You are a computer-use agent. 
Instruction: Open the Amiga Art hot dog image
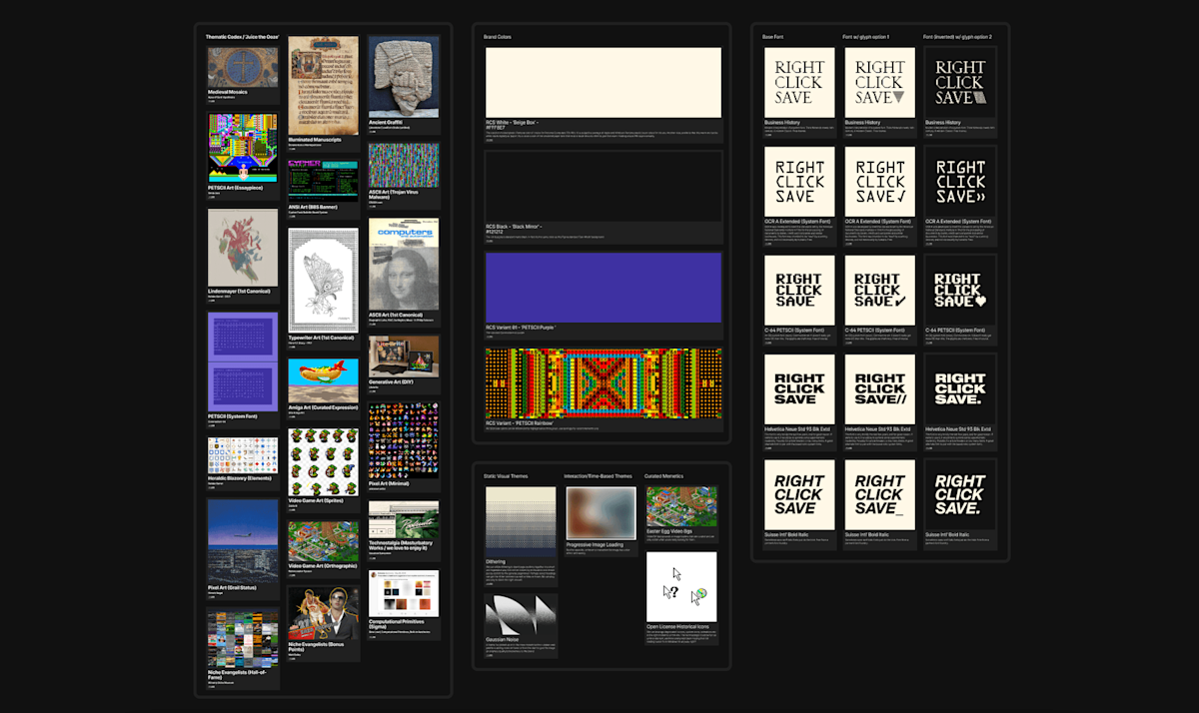323,380
